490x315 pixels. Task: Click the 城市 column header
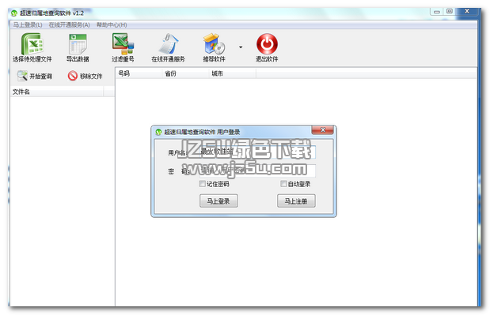pos(232,73)
